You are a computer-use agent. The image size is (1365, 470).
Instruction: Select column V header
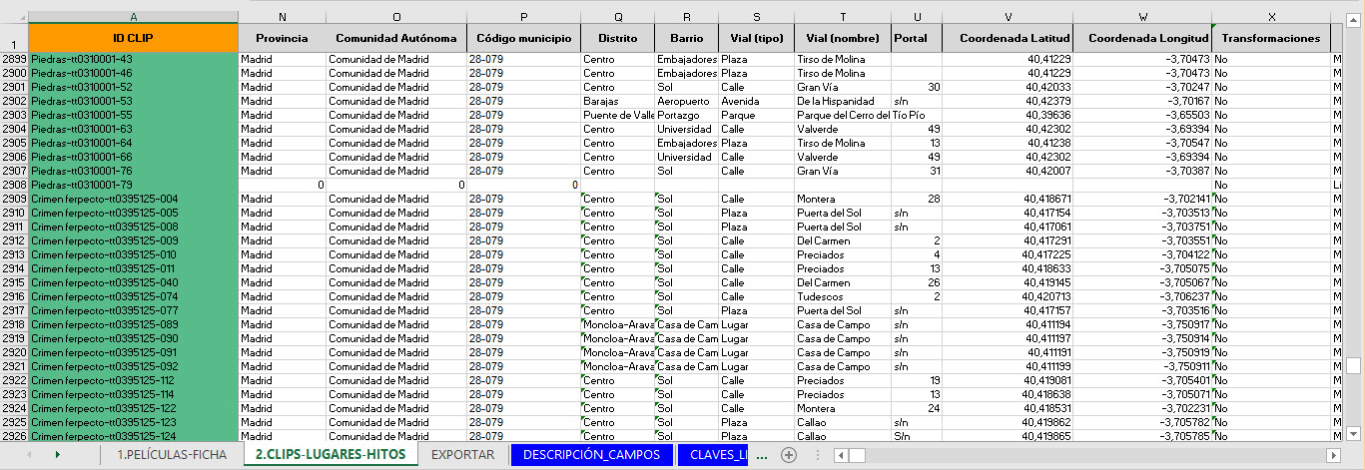pyautogui.click(x=1008, y=17)
